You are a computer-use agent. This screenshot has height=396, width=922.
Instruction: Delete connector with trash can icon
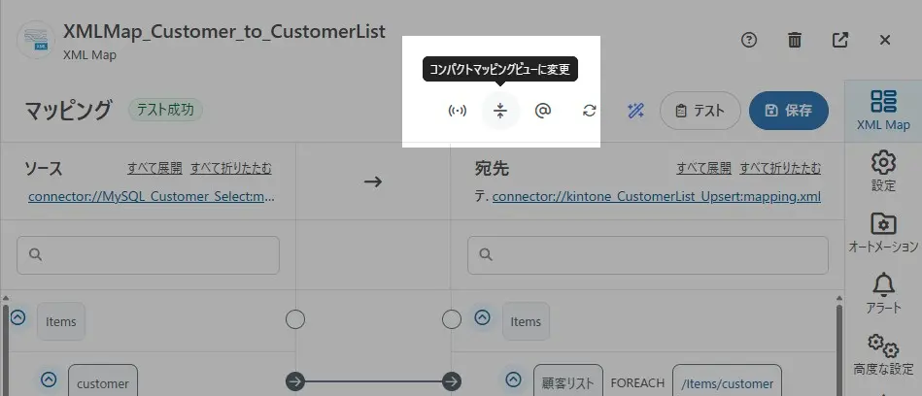click(x=795, y=40)
